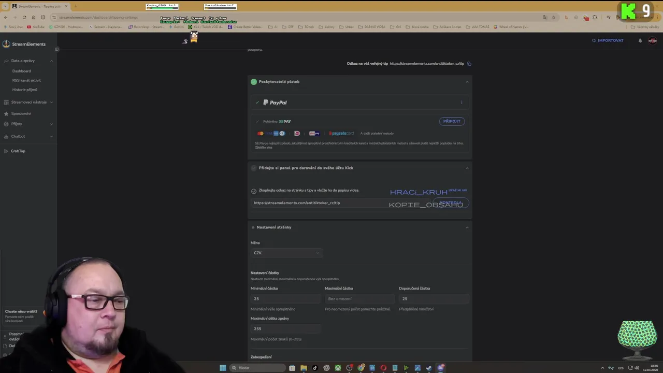Screen dimensions: 663x373
Task: Show hidden system tray icons
Action: 602,368
